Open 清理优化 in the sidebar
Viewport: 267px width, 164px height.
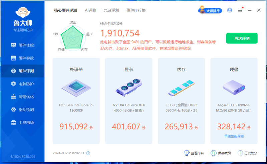[23, 97]
